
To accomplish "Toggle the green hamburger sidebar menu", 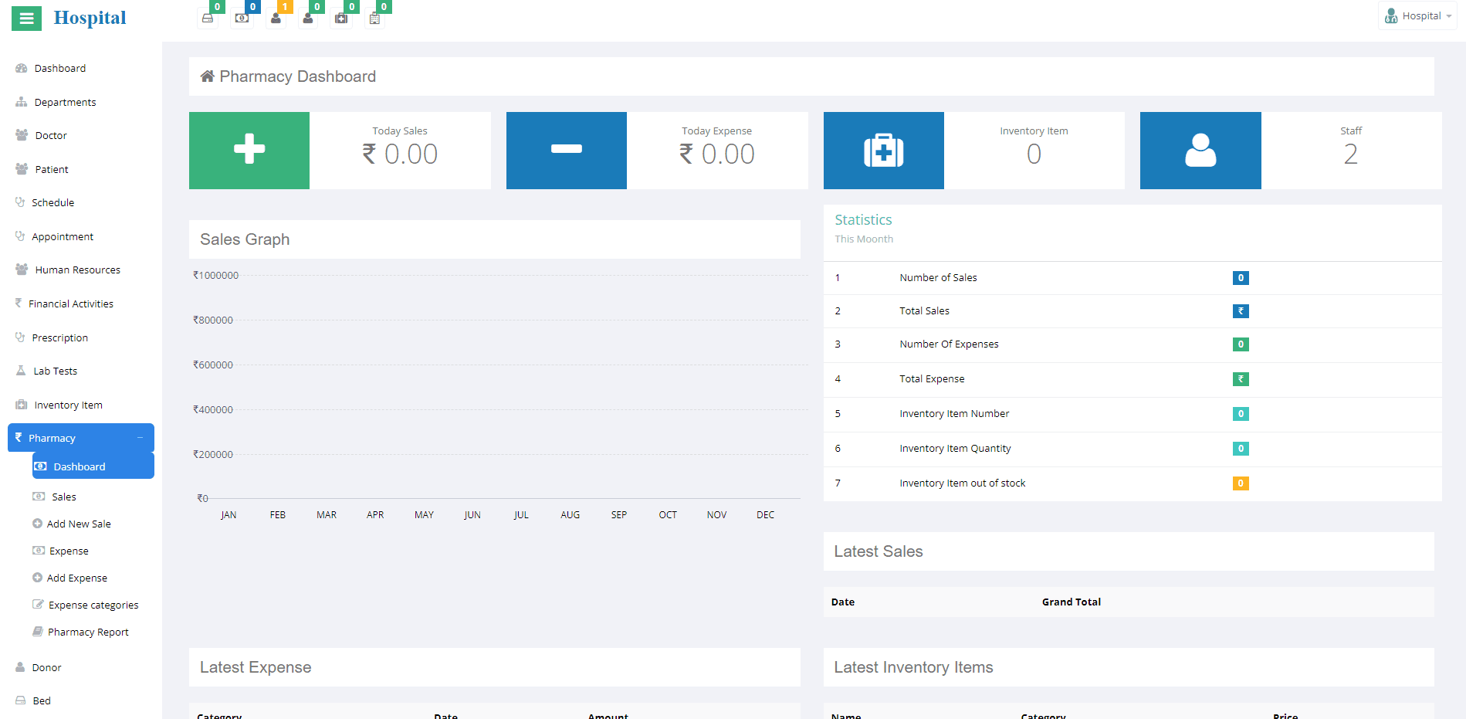I will [x=26, y=19].
